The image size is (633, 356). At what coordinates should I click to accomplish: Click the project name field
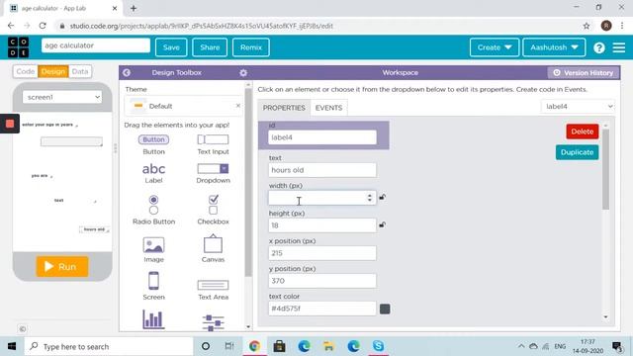pyautogui.click(x=96, y=45)
